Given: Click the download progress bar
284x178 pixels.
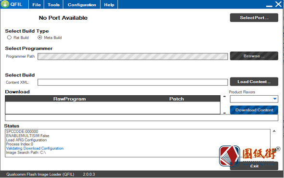Looking at the screenshot, I should [x=142, y=118].
